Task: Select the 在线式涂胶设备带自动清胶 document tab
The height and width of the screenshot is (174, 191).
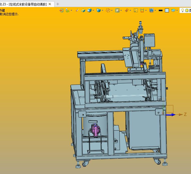Action: tap(27, 4)
